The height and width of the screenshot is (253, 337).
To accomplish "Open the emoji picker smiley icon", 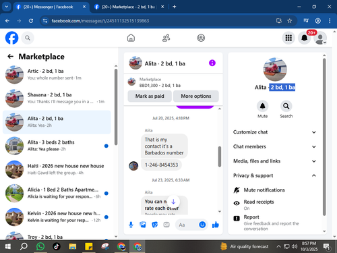I will pyautogui.click(x=202, y=225).
